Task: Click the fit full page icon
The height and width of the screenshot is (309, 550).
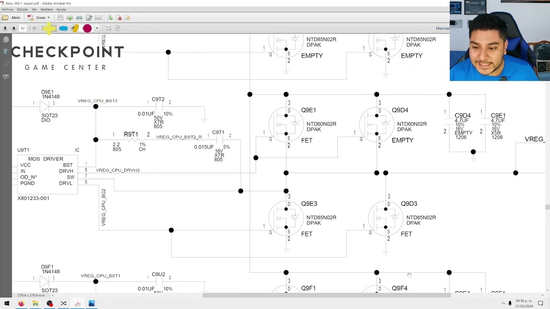Action: pos(117,28)
